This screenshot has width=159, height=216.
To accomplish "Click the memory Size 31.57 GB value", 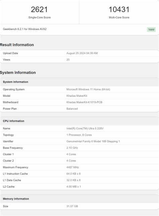I will [x=72, y=206].
